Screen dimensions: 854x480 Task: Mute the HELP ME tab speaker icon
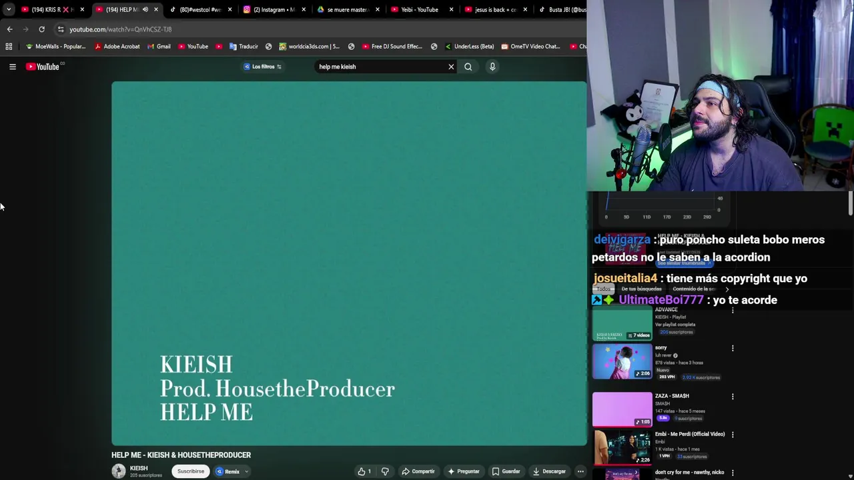pyautogui.click(x=145, y=9)
